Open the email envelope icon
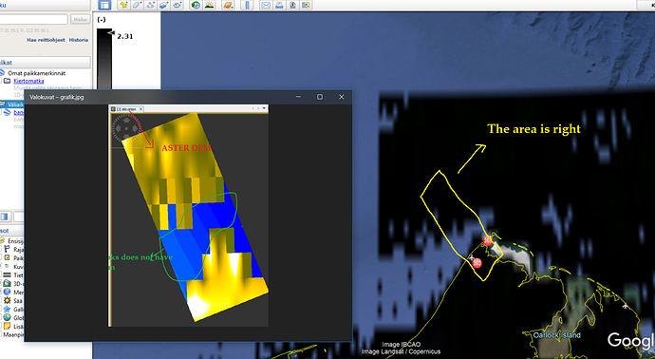 (266, 5)
